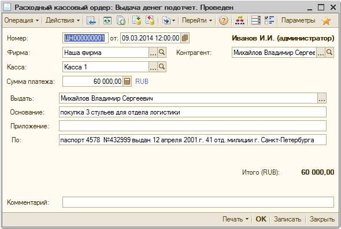This screenshot has width=341, height=229.
Task: Open calendar picker next to date field
Action: [x=185, y=38]
